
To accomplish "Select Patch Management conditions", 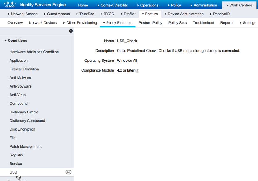I will (26, 147).
